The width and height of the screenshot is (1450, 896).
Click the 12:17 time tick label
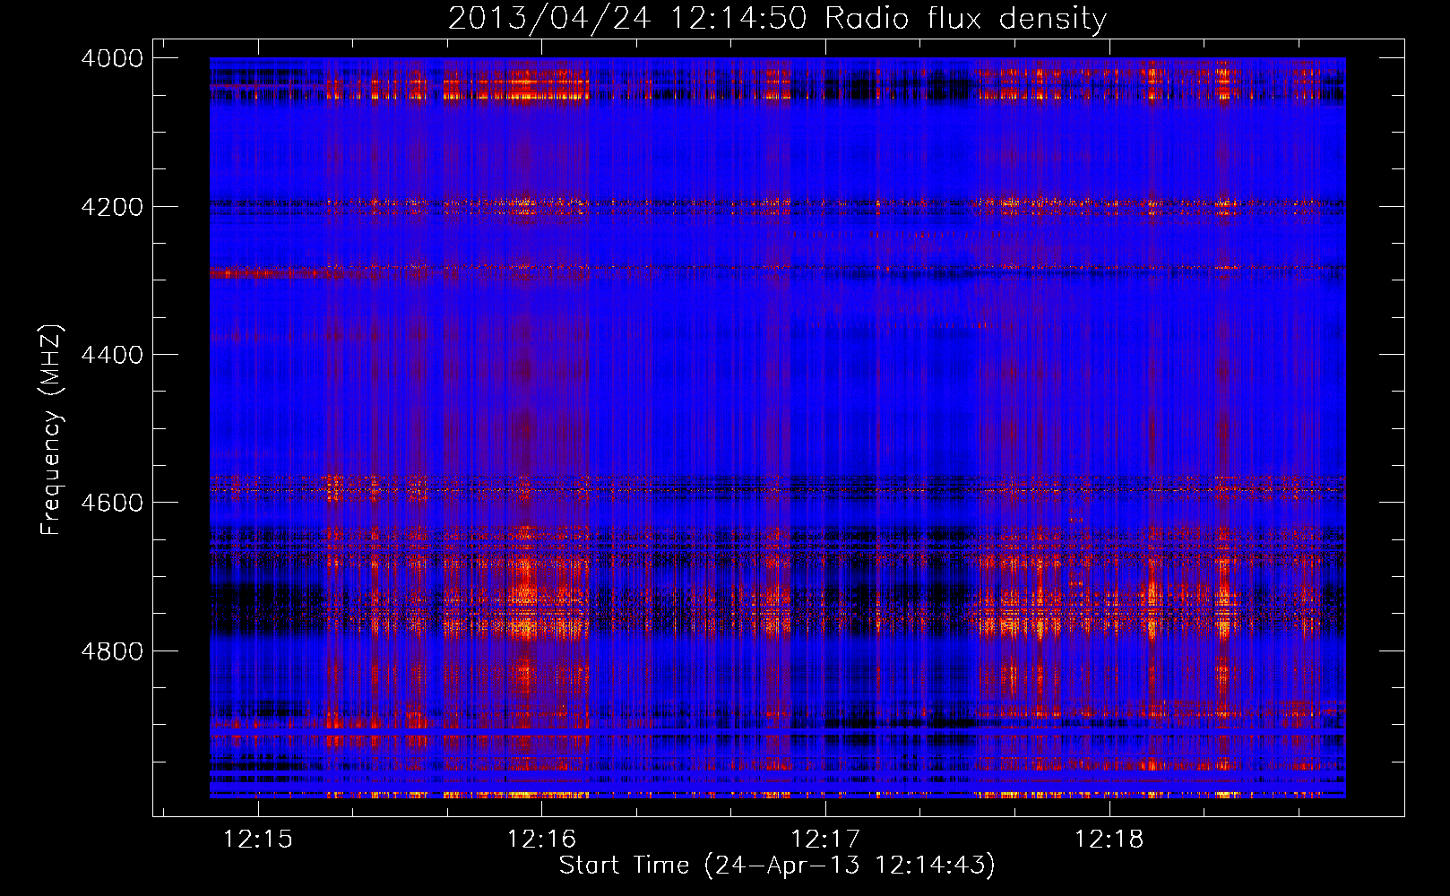(x=824, y=839)
